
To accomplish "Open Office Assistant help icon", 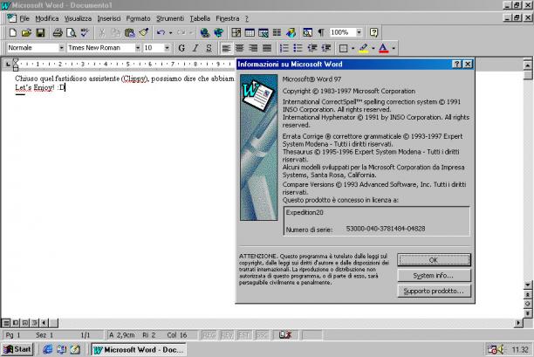I will (x=373, y=32).
